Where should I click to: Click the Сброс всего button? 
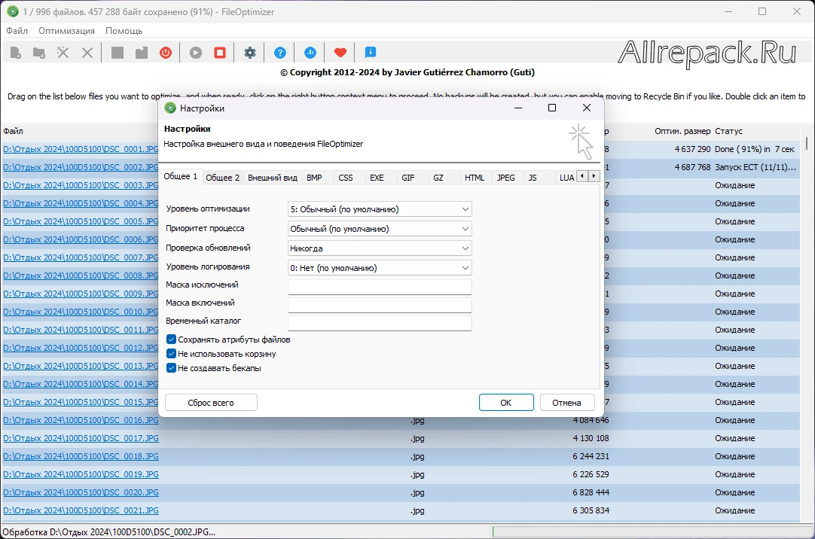pyautogui.click(x=210, y=403)
